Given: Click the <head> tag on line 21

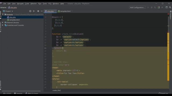Looking at the screenshot, I should (x=55, y=68).
